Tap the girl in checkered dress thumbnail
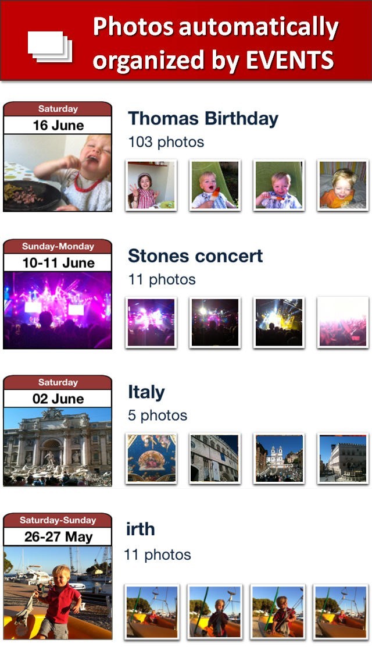The width and height of the screenshot is (372, 661). point(151,185)
